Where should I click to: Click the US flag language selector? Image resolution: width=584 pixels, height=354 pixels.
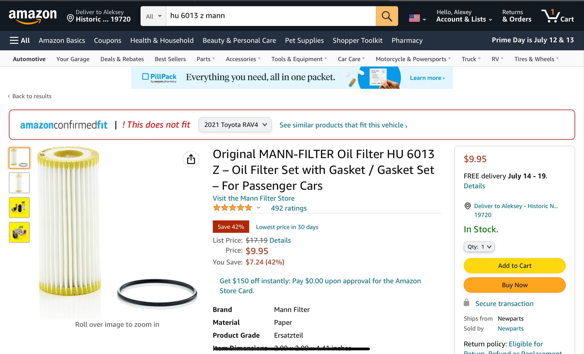click(x=417, y=18)
